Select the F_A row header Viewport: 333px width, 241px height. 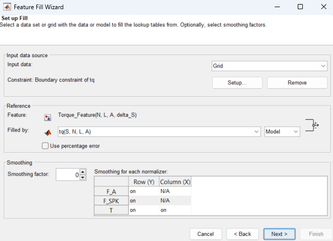pos(112,192)
